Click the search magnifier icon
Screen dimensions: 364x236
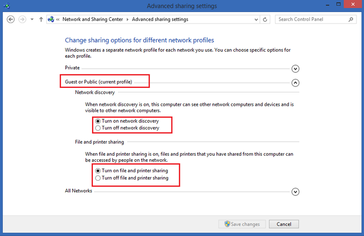351,20
